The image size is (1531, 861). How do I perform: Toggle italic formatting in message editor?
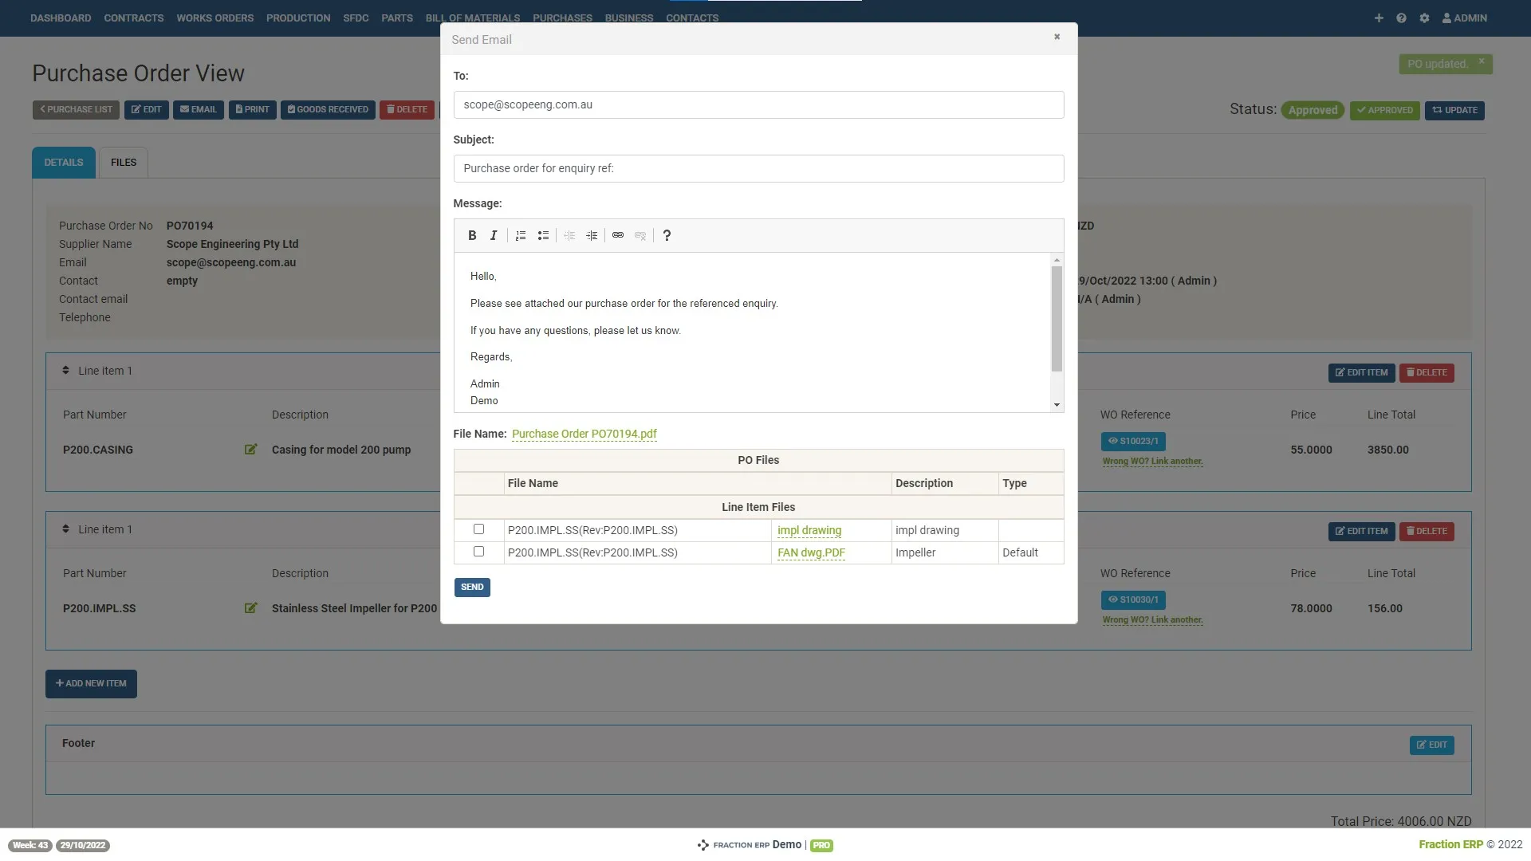(494, 235)
